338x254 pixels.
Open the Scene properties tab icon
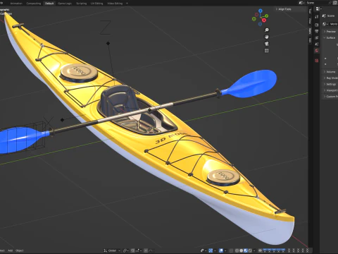[317, 44]
